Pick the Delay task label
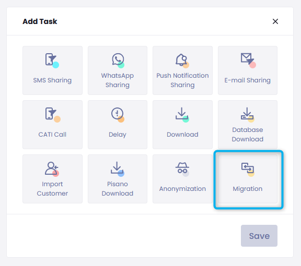Image resolution: width=301 pixels, height=266 pixels. (118, 135)
